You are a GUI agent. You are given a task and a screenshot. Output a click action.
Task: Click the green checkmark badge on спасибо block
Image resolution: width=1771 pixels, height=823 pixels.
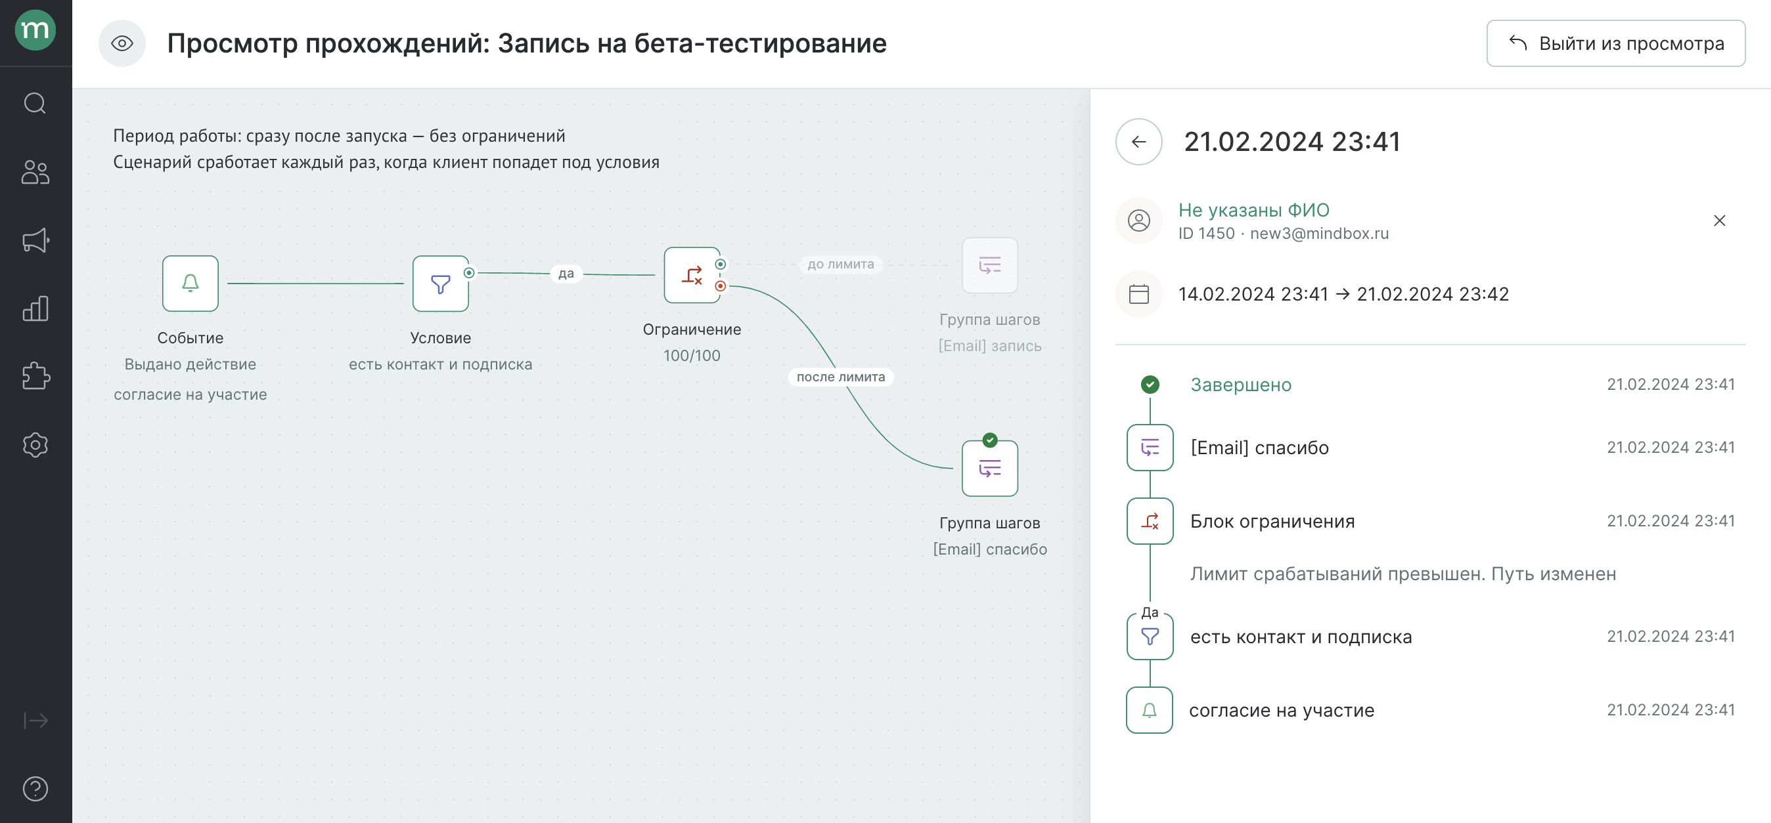coord(989,440)
